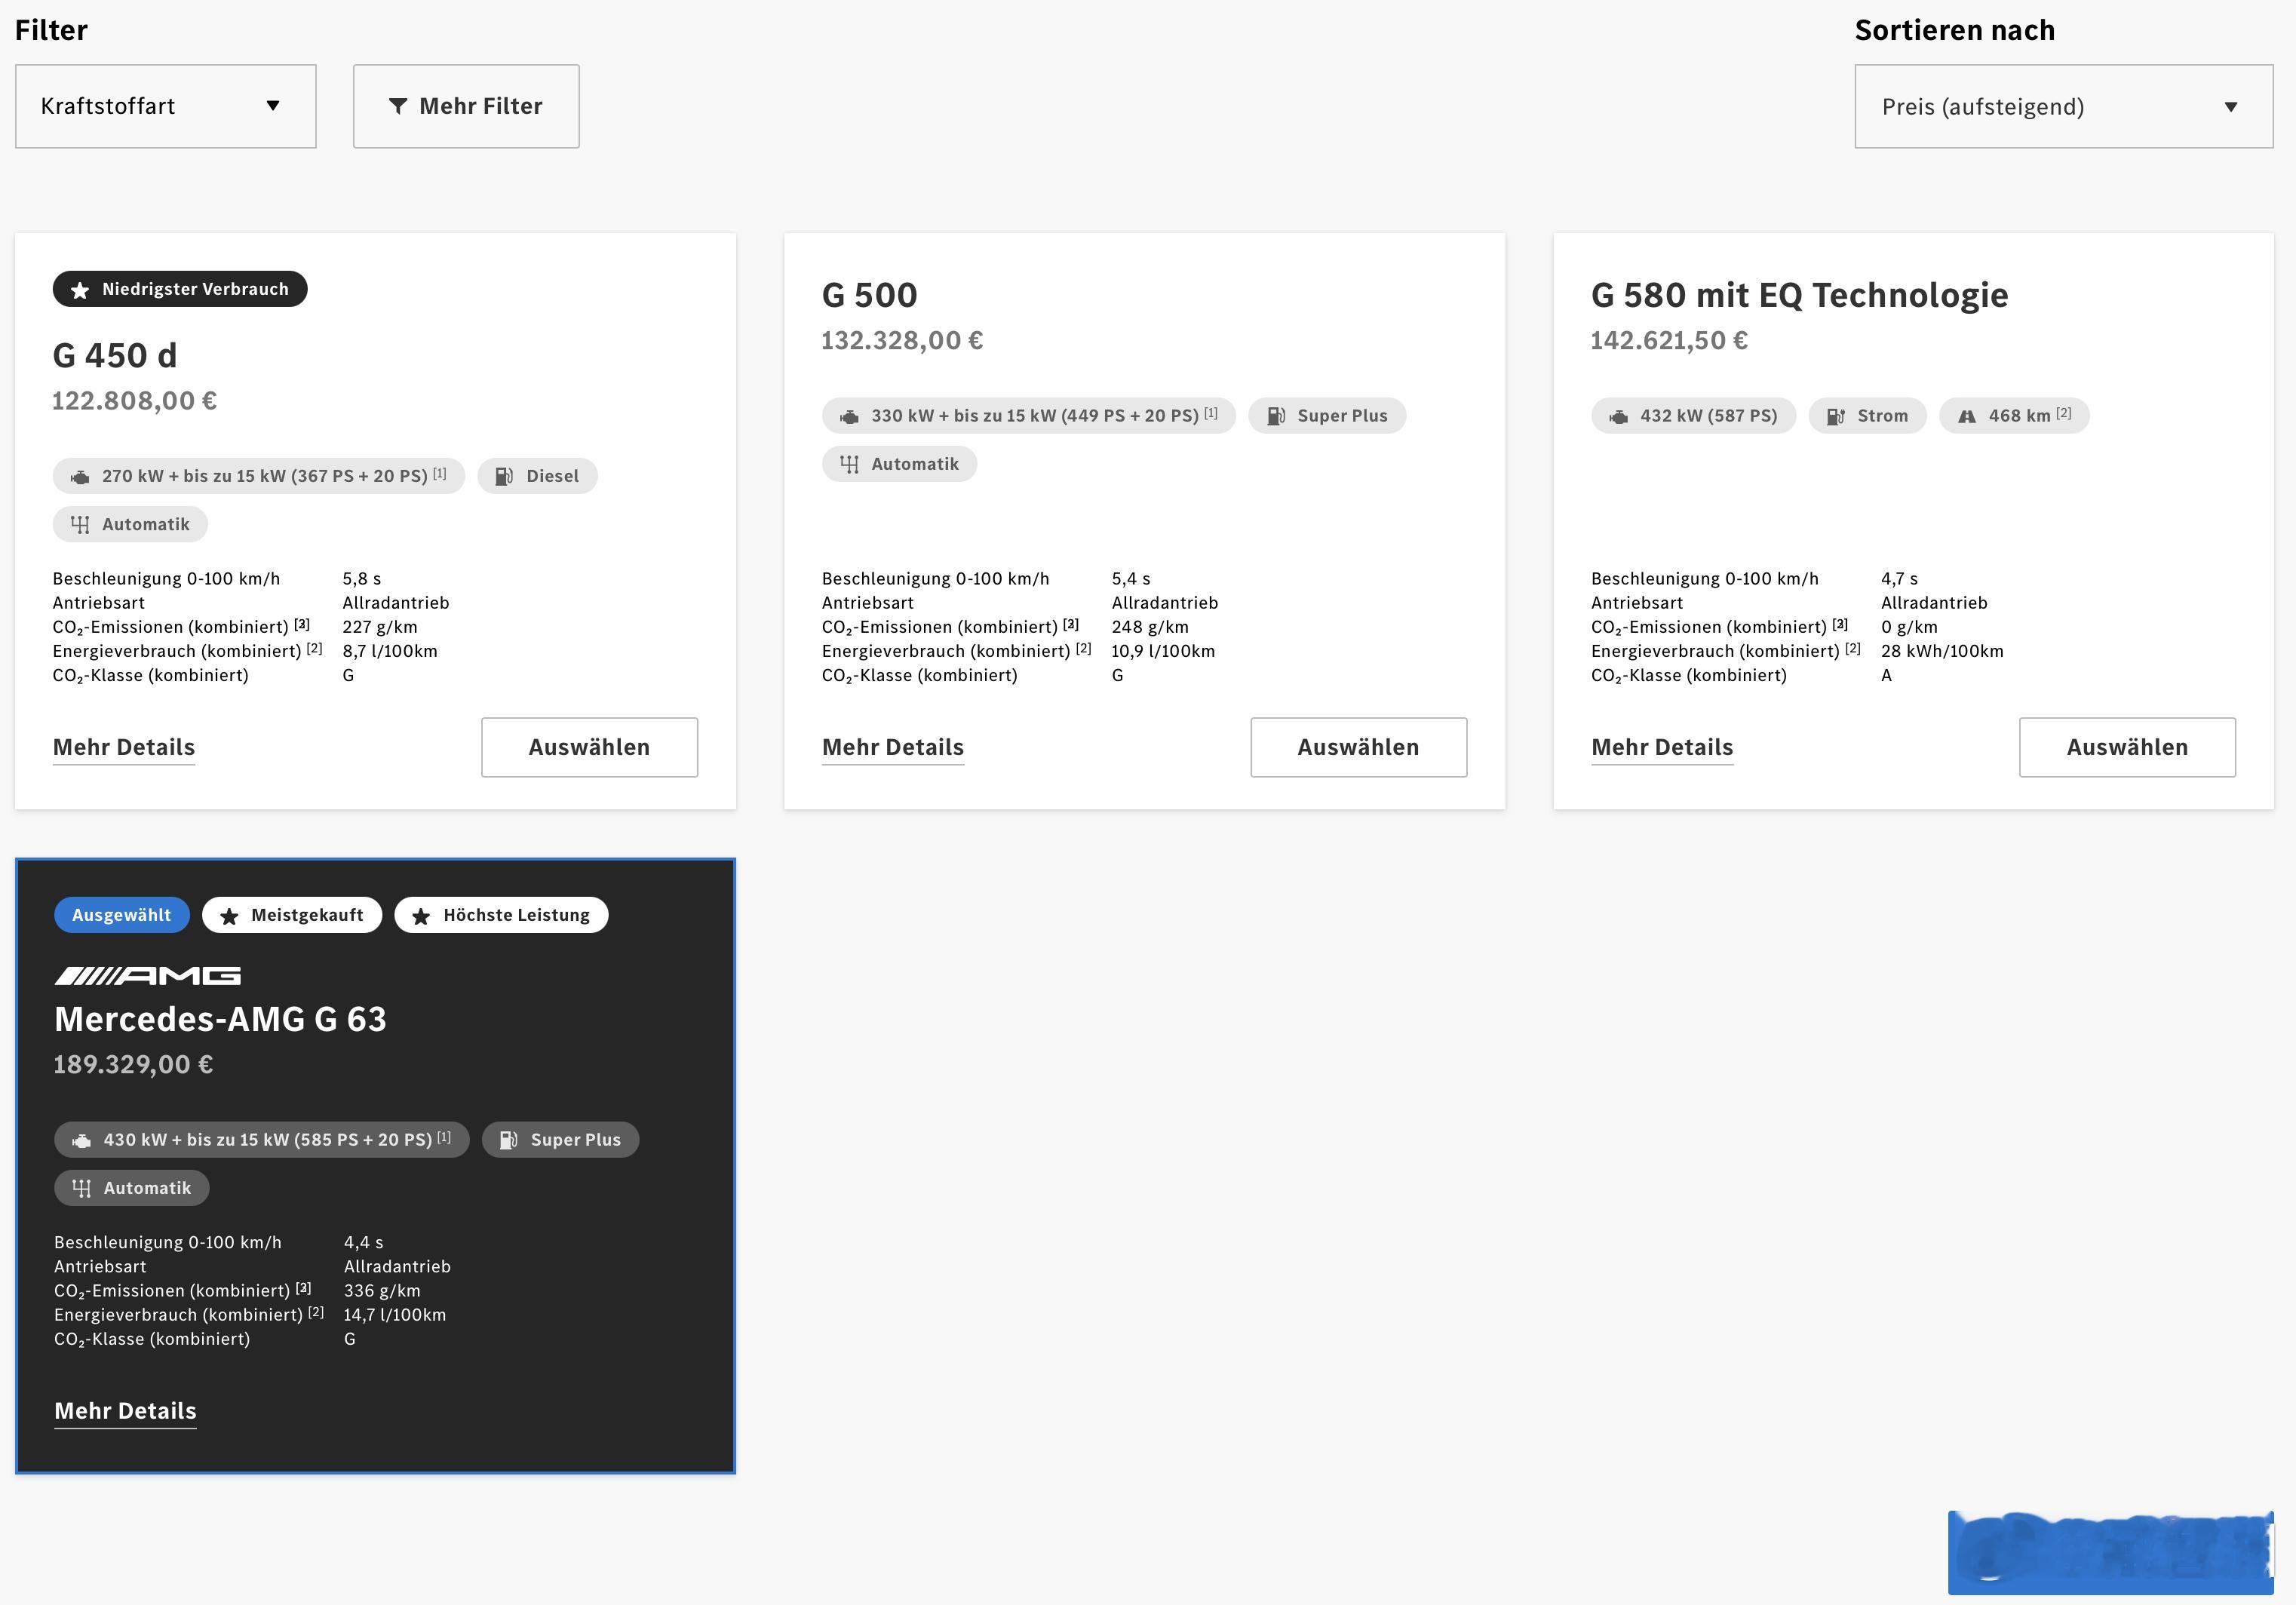Open Mehr Details for Mercedes-AMG G 63
2296x1605 pixels.
tap(125, 1411)
